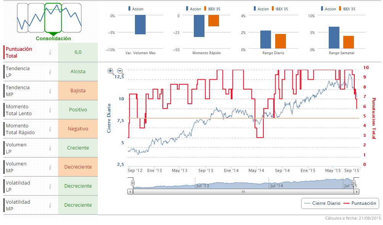
Task: Click the right handle of range navigator
Action: (354, 183)
